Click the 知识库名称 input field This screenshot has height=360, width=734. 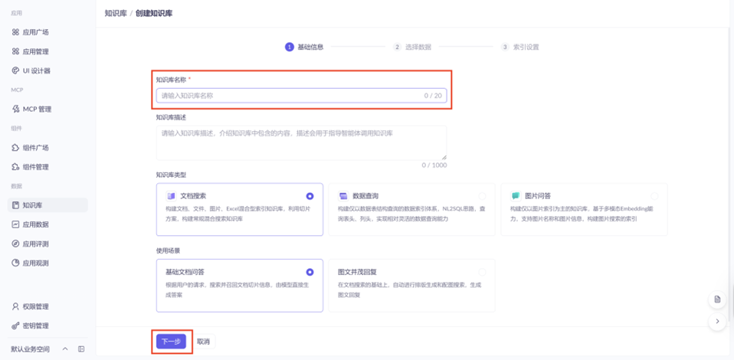[301, 96]
